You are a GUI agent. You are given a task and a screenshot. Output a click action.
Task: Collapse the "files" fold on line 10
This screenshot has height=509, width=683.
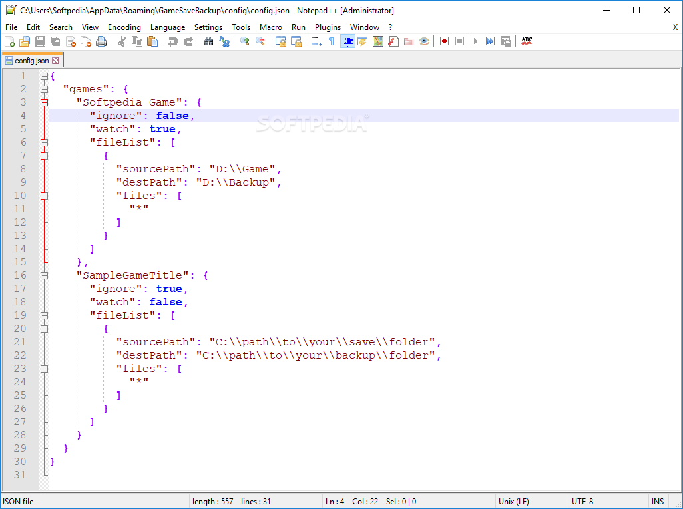pos(44,196)
